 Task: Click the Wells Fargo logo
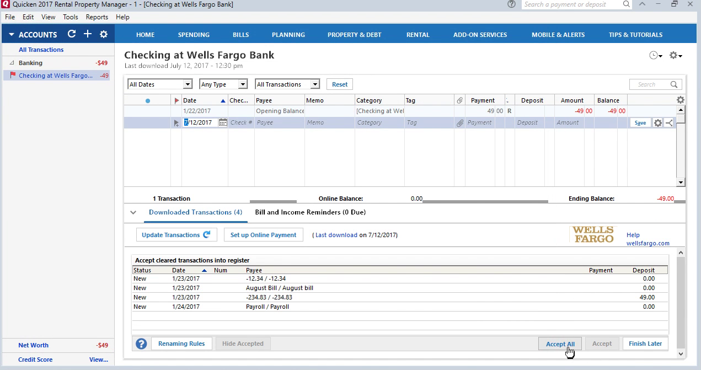tap(593, 234)
